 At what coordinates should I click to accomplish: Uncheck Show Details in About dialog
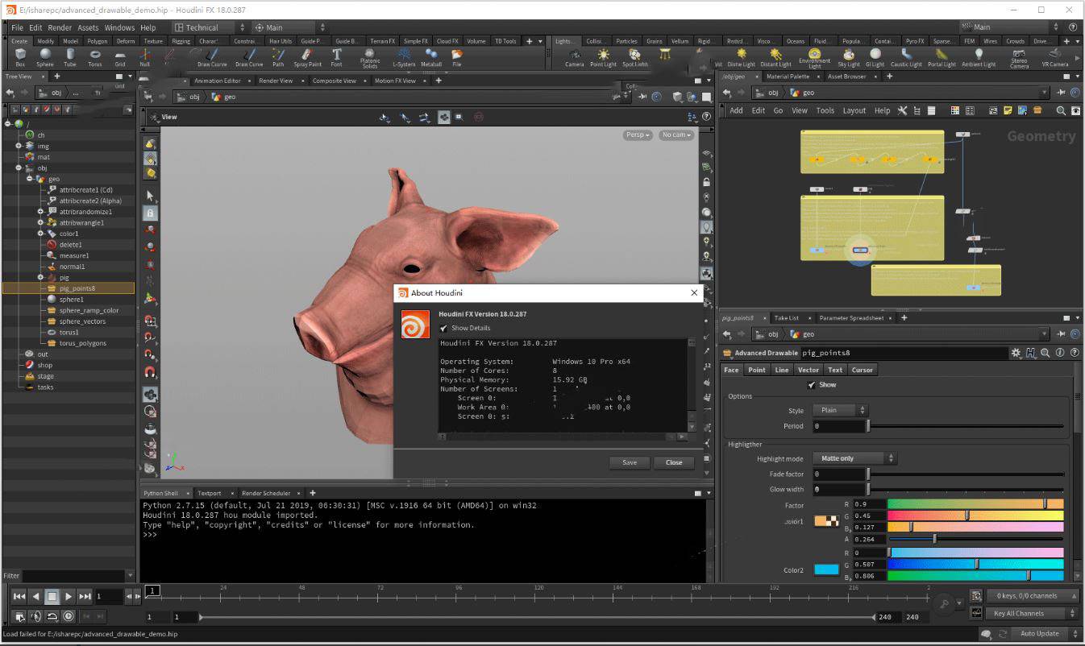(444, 328)
